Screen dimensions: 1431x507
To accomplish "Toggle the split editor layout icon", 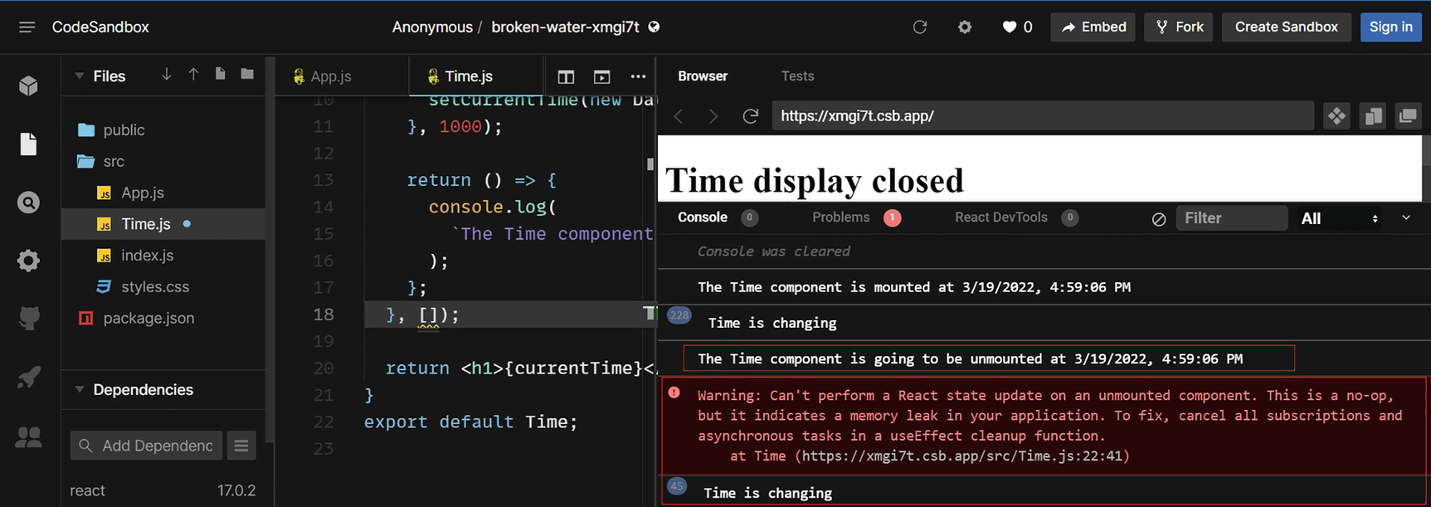I will (566, 76).
